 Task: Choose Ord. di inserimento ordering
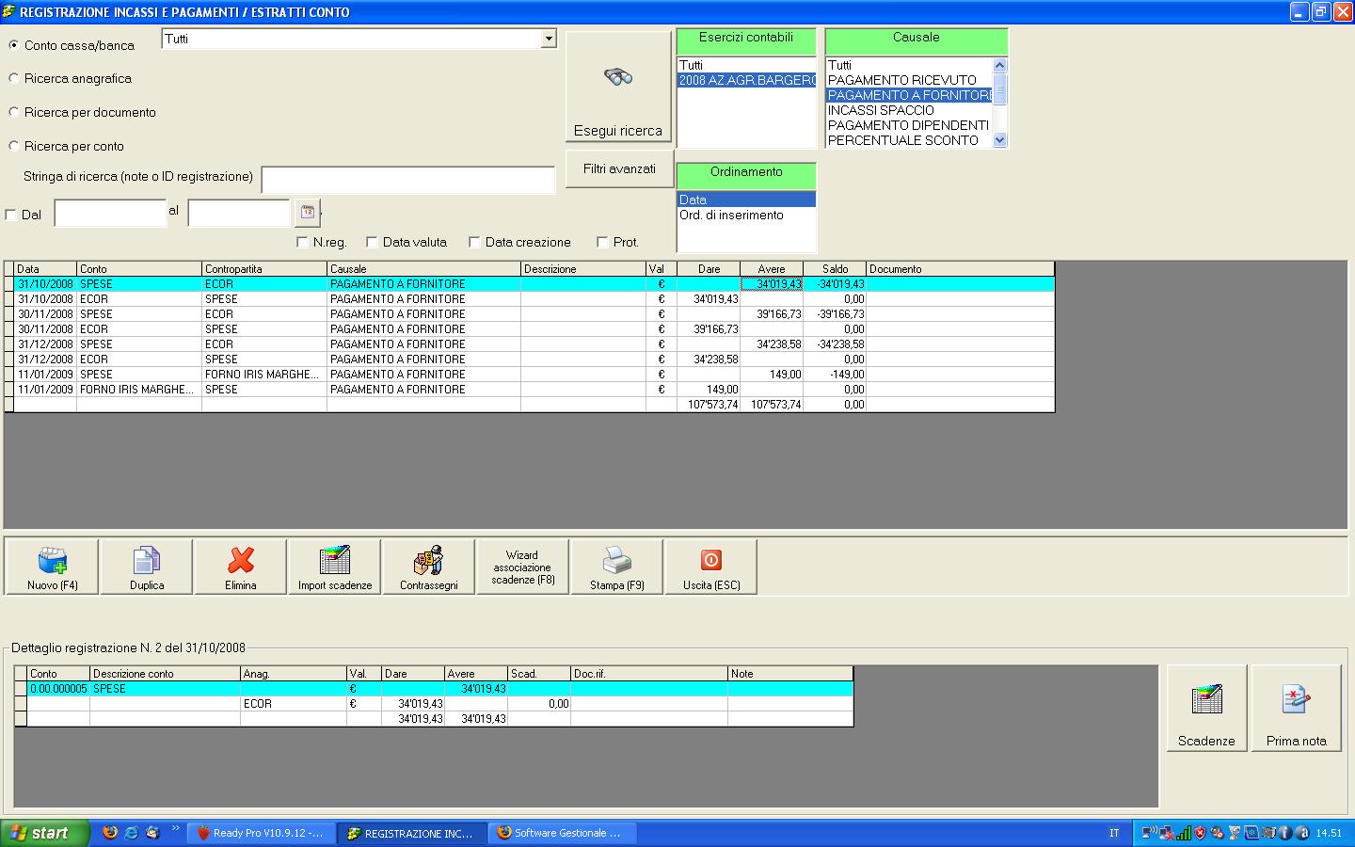746,215
